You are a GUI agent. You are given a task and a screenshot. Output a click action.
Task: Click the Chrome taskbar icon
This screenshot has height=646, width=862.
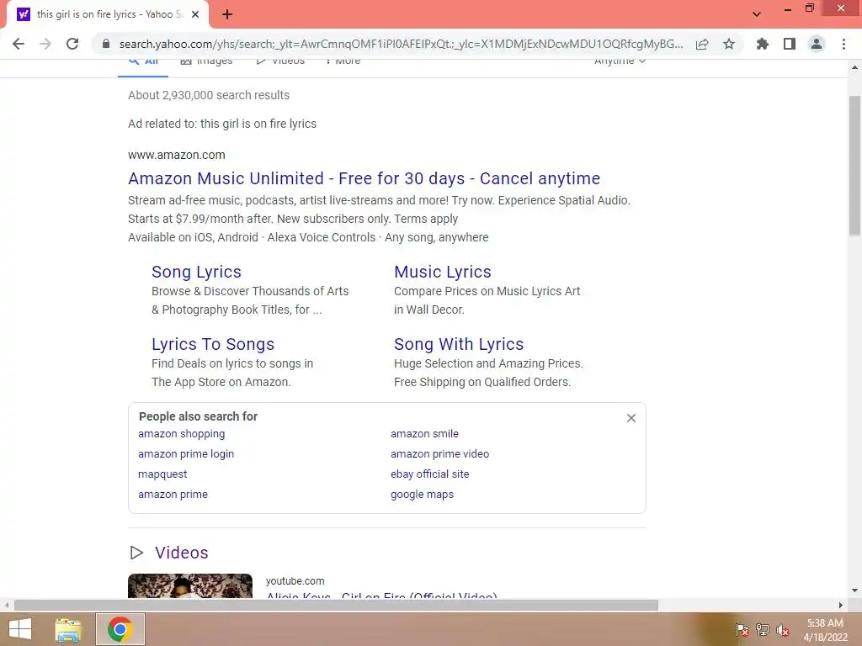click(x=120, y=629)
